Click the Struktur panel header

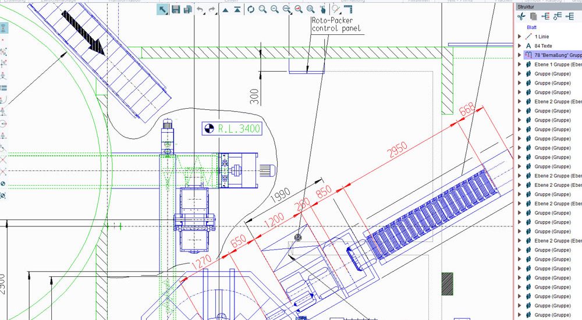(549, 6)
